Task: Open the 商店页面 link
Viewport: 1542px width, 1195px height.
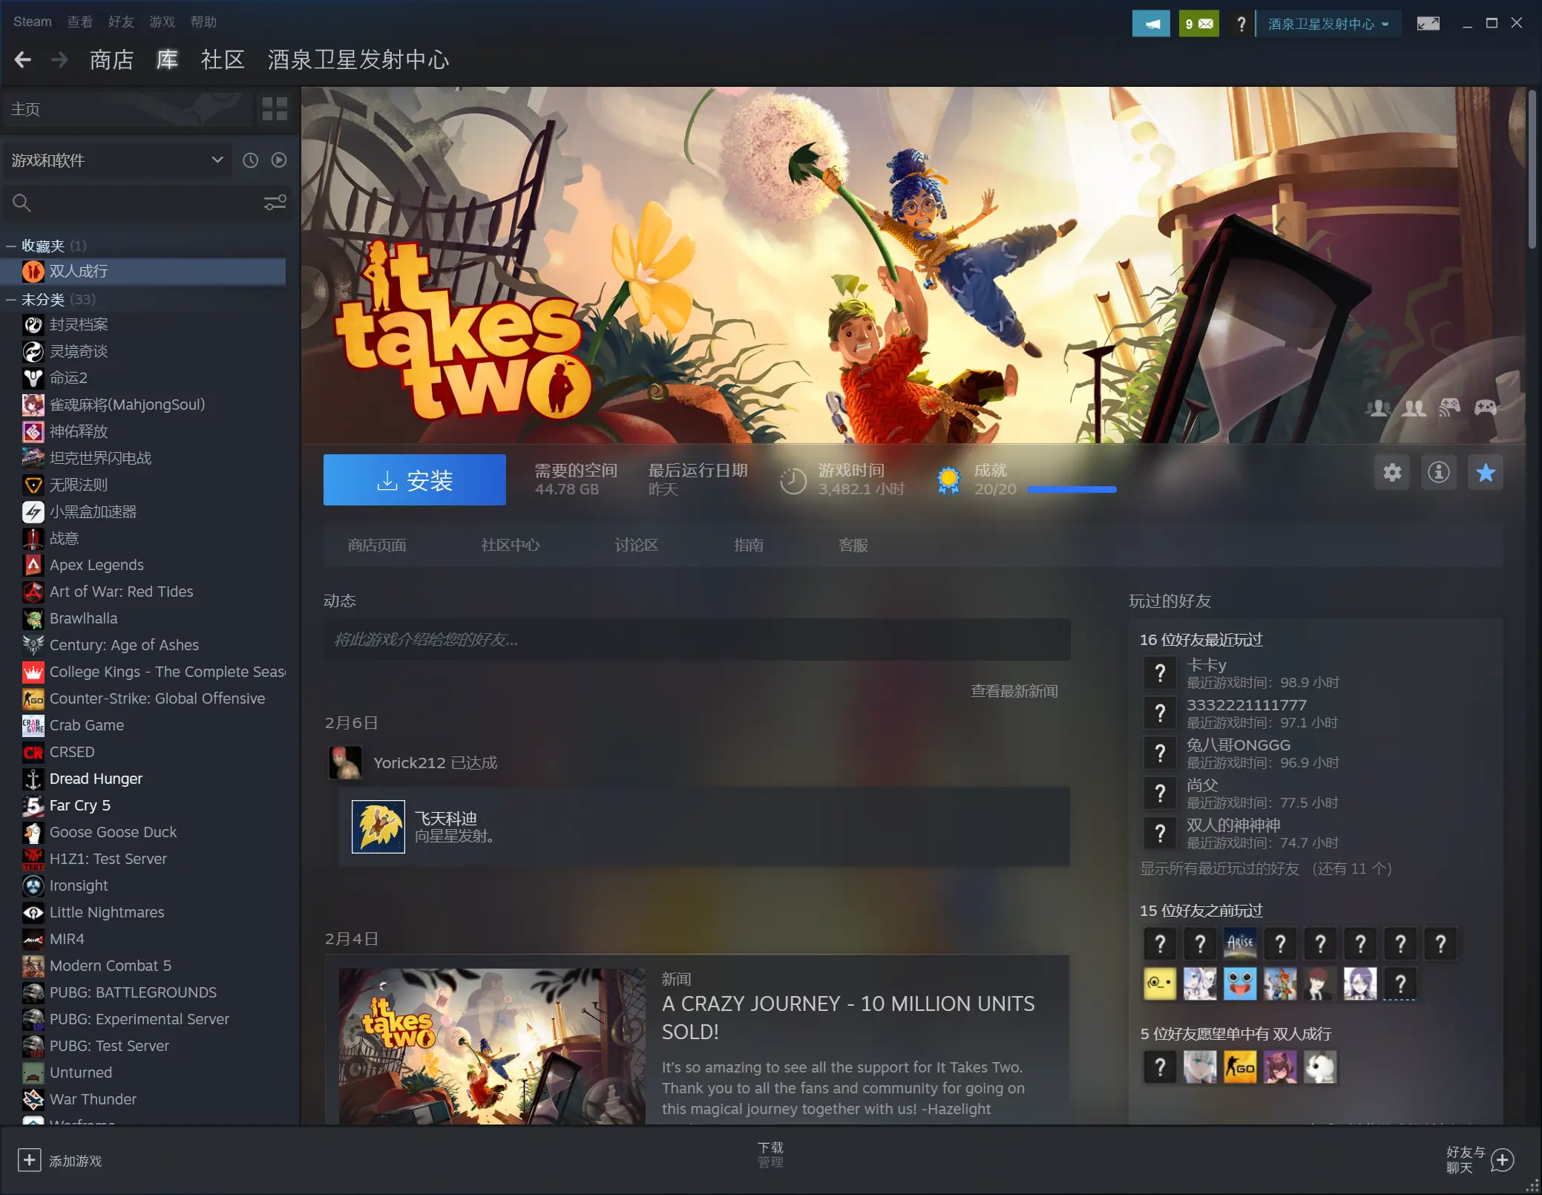Action: (x=377, y=545)
